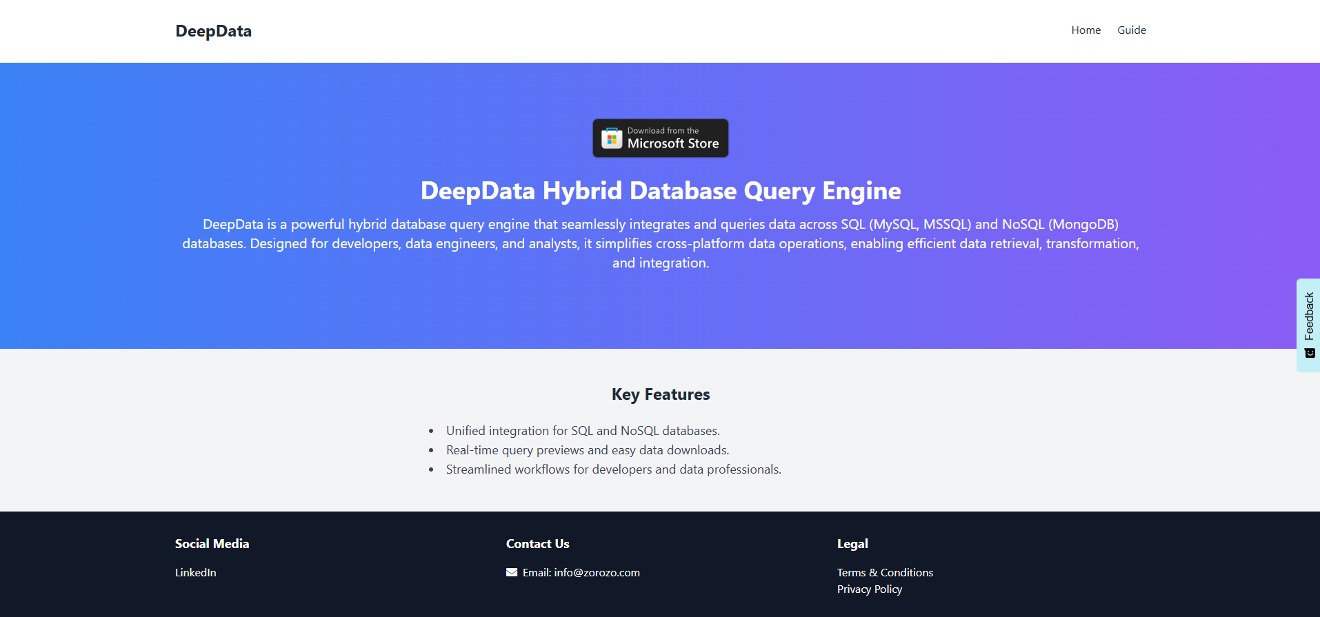Click Download from the Microsoft Store badge
This screenshot has height=617, width=1320.
click(x=660, y=138)
